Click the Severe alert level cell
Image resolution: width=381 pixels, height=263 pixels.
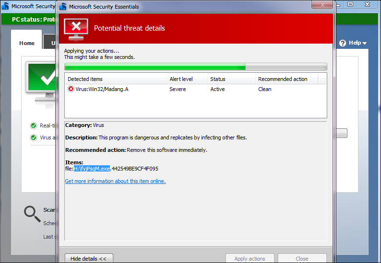(x=178, y=89)
